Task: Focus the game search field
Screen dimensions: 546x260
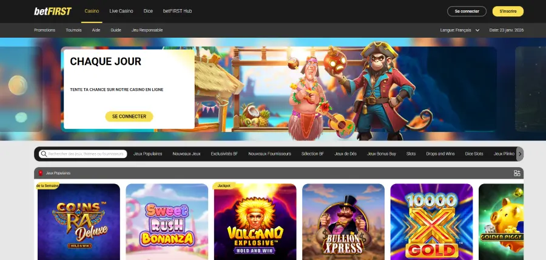Action: [x=83, y=154]
